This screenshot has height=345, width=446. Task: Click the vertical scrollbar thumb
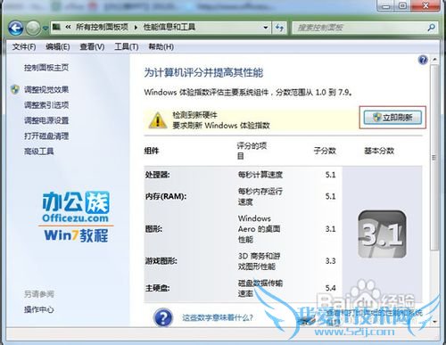coord(434,158)
